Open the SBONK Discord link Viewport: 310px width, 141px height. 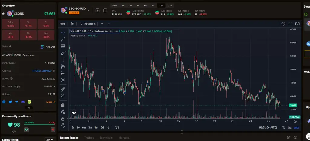tap(23, 102)
